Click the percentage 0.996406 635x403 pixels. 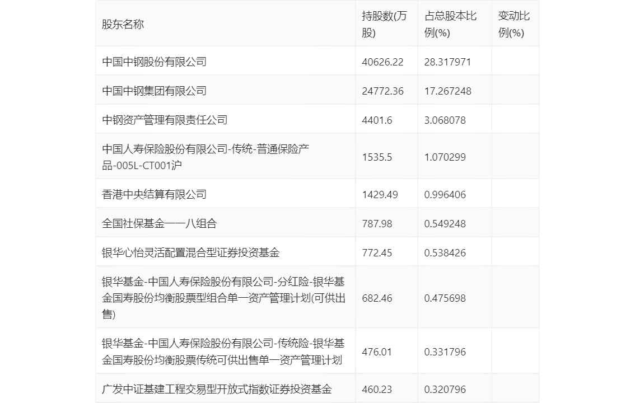pos(445,195)
